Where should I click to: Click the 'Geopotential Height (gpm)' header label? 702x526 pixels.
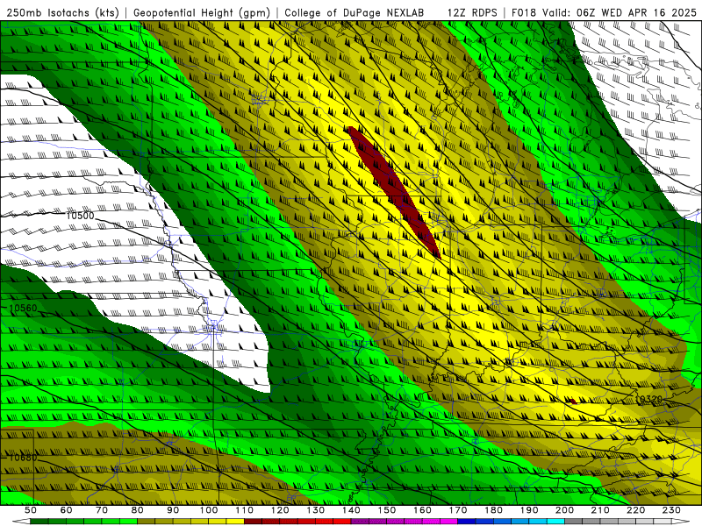(x=202, y=12)
